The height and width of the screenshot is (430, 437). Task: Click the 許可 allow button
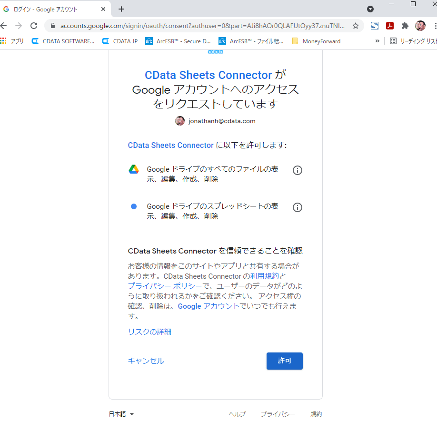(285, 361)
